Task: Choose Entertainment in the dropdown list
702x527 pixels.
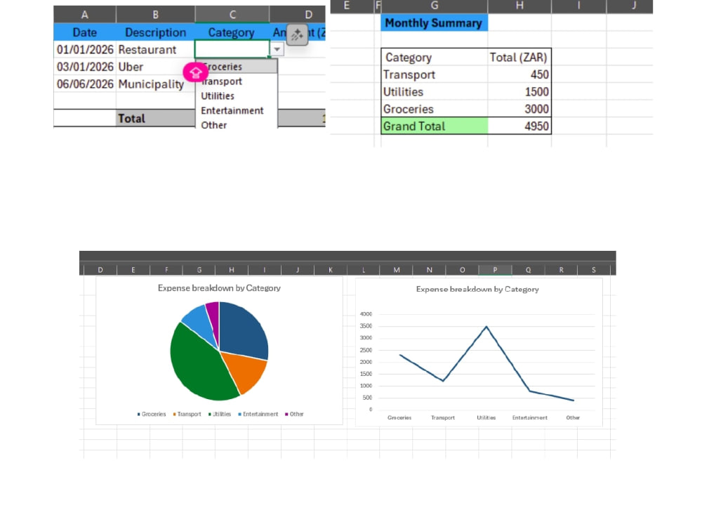Action: 237,111
